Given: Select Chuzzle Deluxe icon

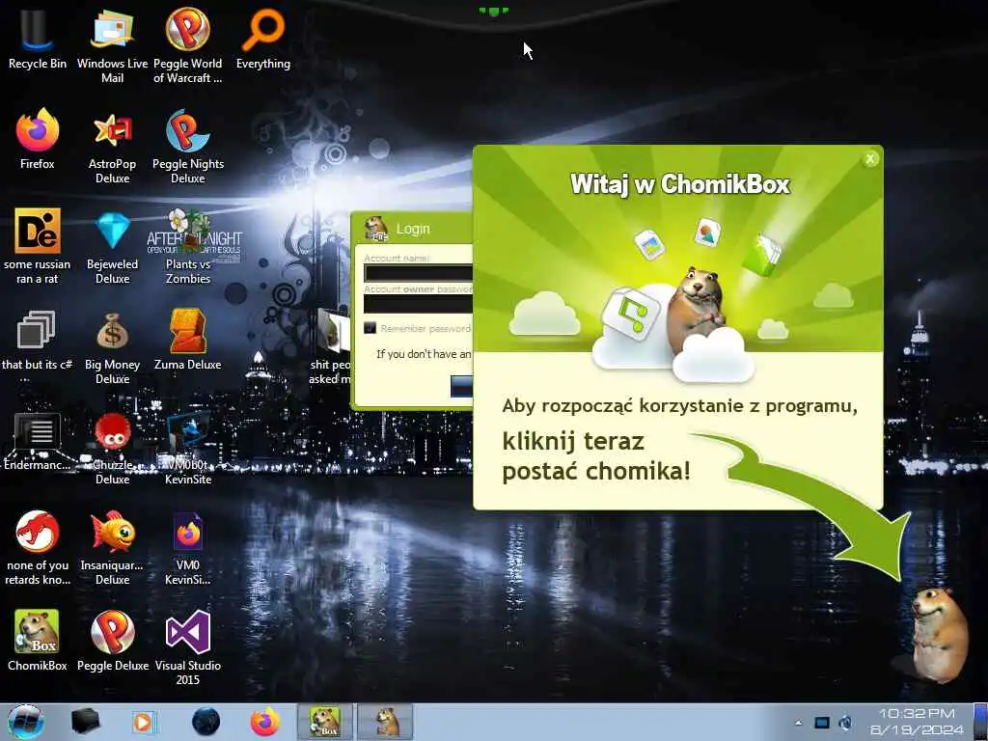Looking at the screenshot, I should point(112,448).
